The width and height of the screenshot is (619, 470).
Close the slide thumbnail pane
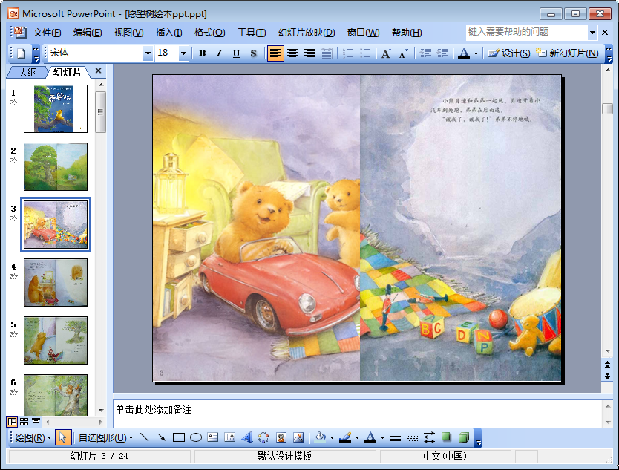coord(98,71)
